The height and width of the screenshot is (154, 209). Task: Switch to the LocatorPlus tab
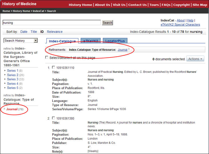[115, 41]
